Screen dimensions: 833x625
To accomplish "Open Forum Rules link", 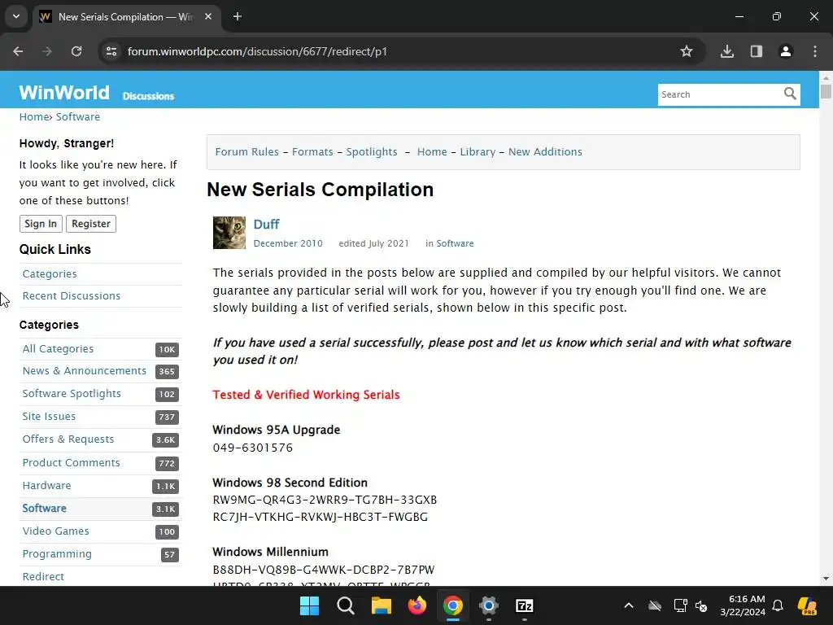I will pyautogui.click(x=247, y=152).
